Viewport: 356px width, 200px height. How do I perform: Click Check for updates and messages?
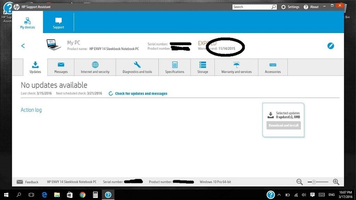tap(141, 94)
